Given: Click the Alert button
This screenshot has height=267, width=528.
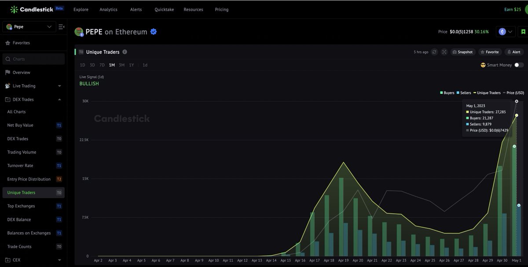Looking at the screenshot, I should [514, 52].
